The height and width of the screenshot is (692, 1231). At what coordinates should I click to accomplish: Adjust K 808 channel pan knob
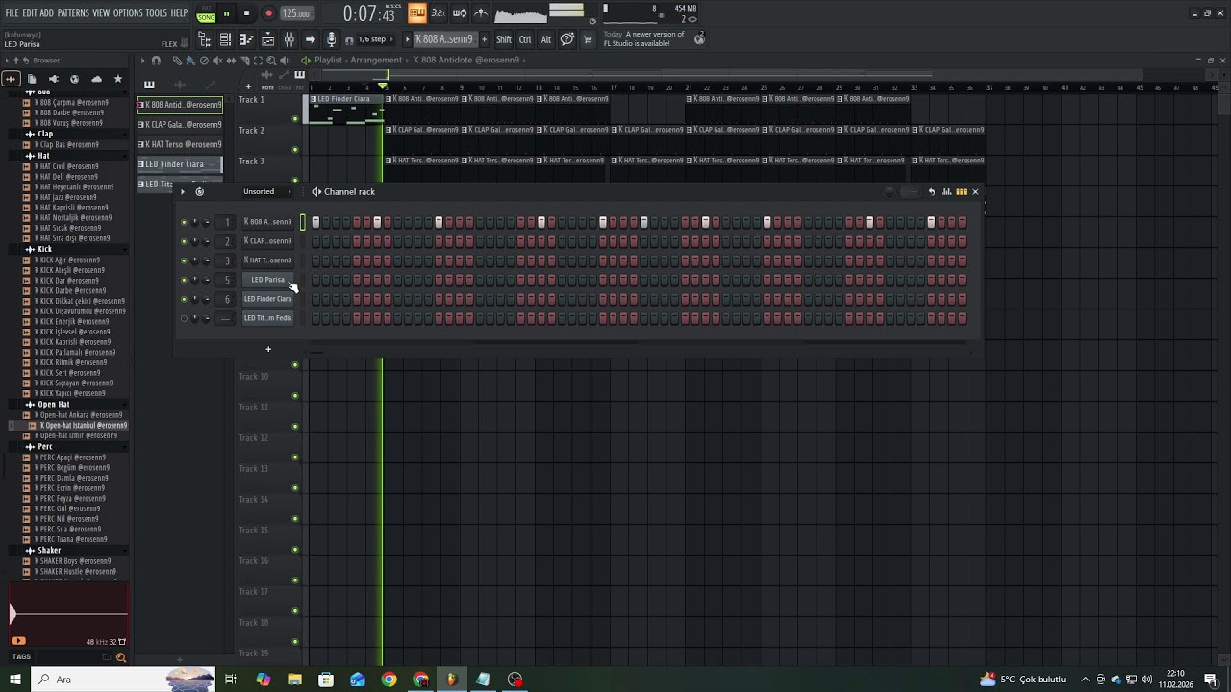pos(195,222)
